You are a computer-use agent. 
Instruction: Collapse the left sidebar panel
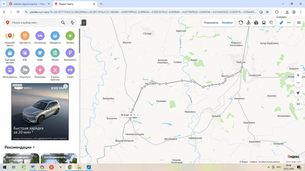84,23
